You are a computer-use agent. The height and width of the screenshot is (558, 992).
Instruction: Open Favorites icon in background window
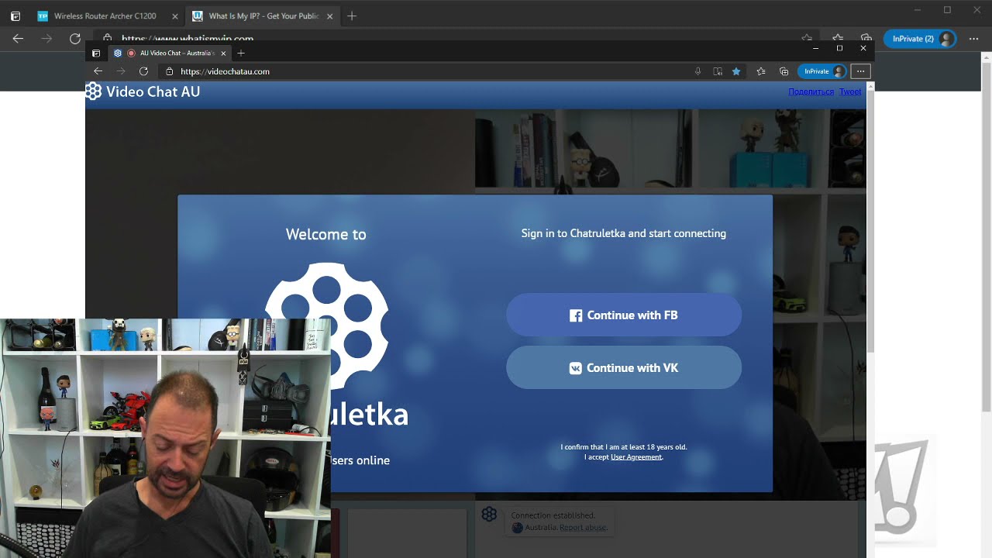point(838,38)
